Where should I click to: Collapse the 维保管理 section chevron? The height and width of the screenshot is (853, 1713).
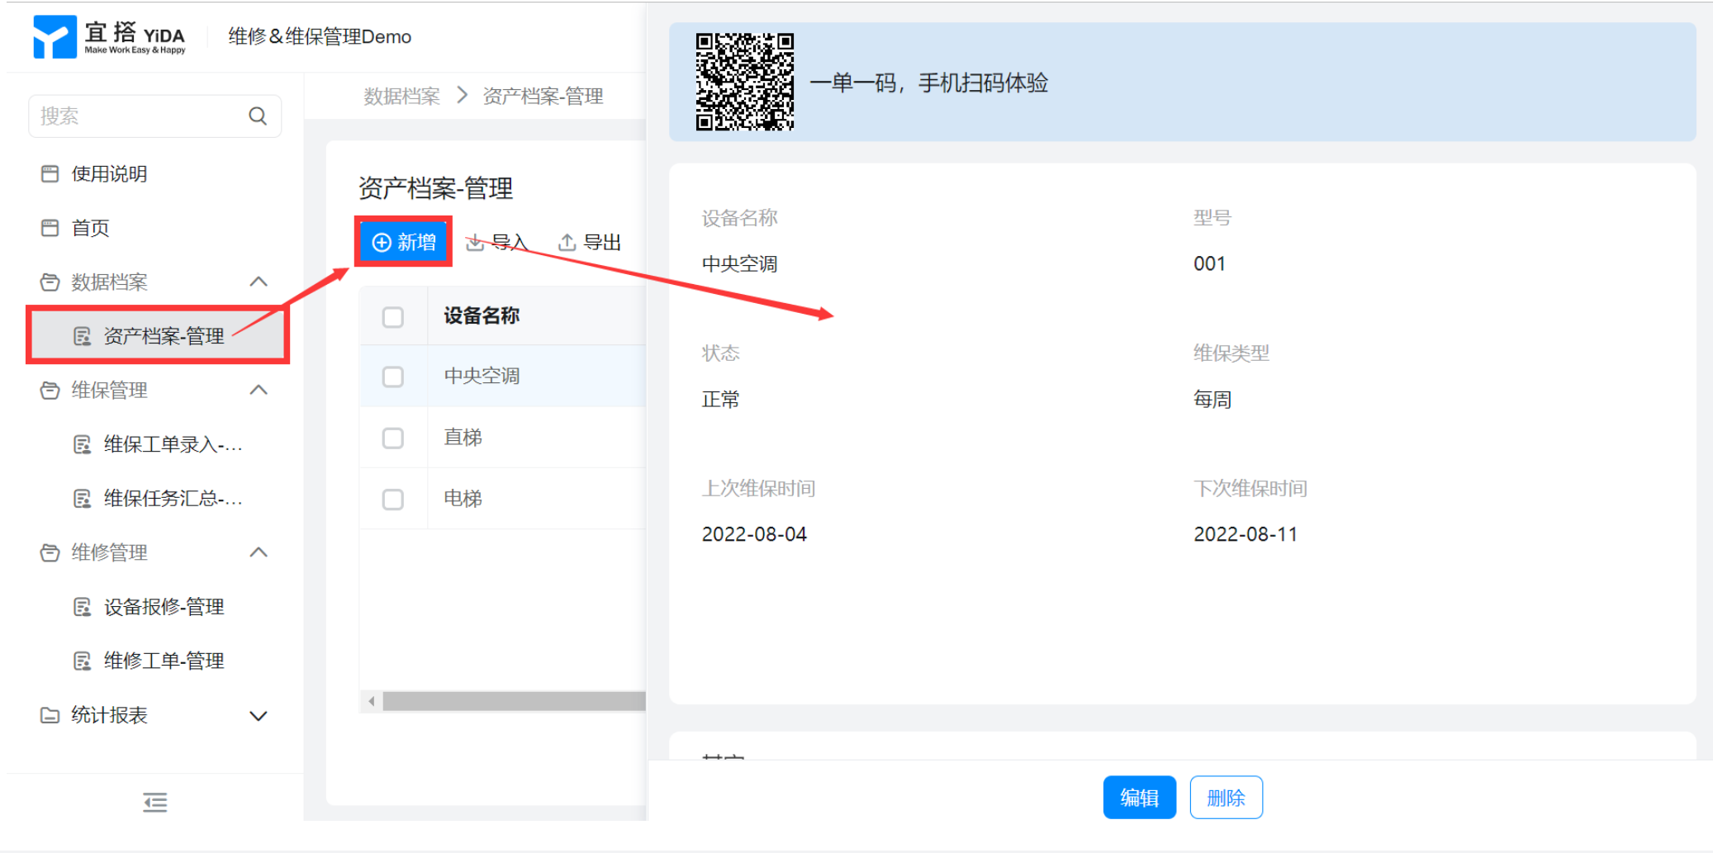pos(259,390)
